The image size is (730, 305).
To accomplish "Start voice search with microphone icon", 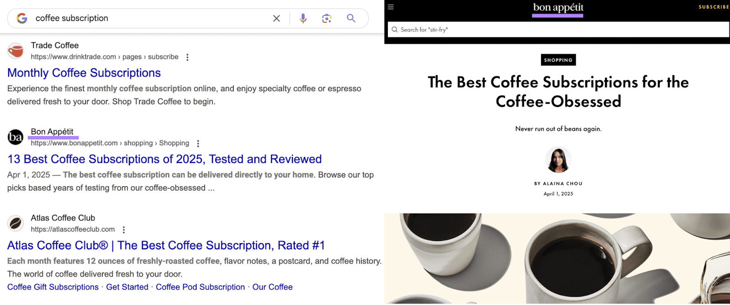I will 303,18.
